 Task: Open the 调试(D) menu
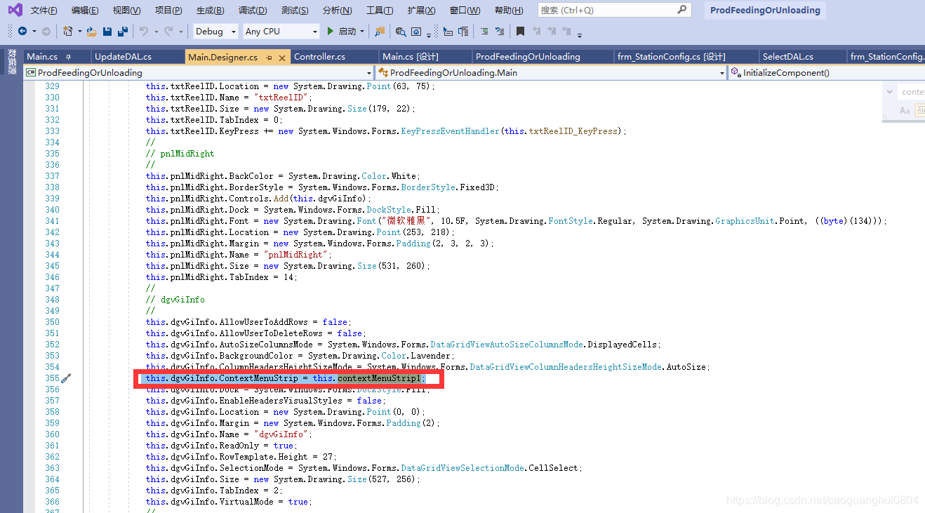(253, 11)
